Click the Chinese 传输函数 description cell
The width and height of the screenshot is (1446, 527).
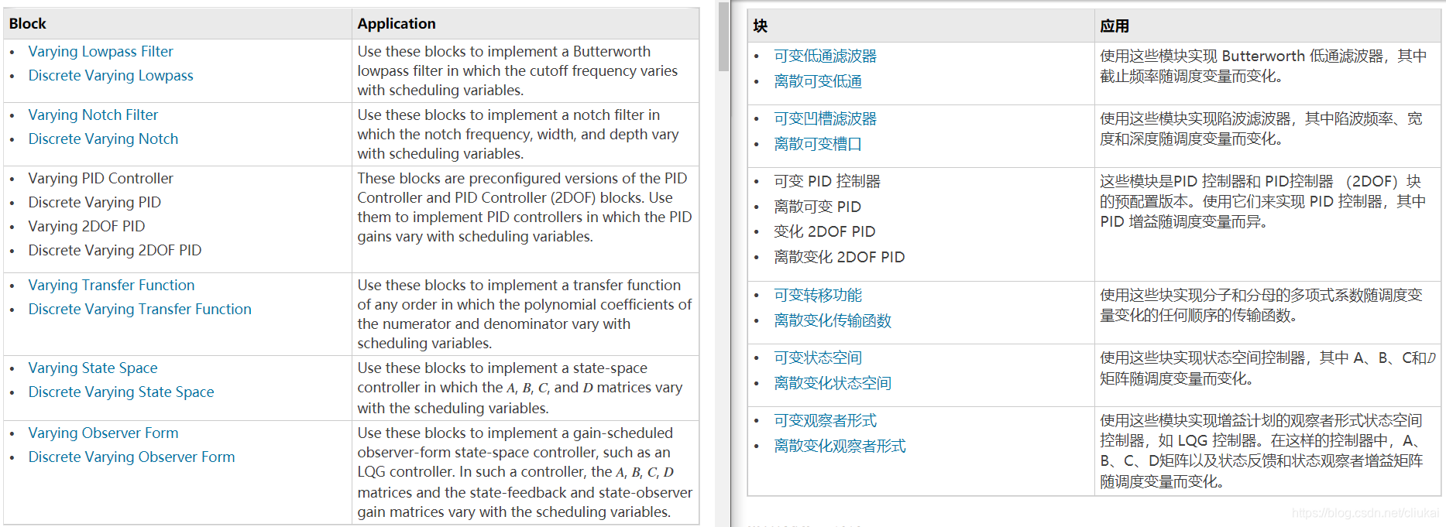click(1268, 313)
